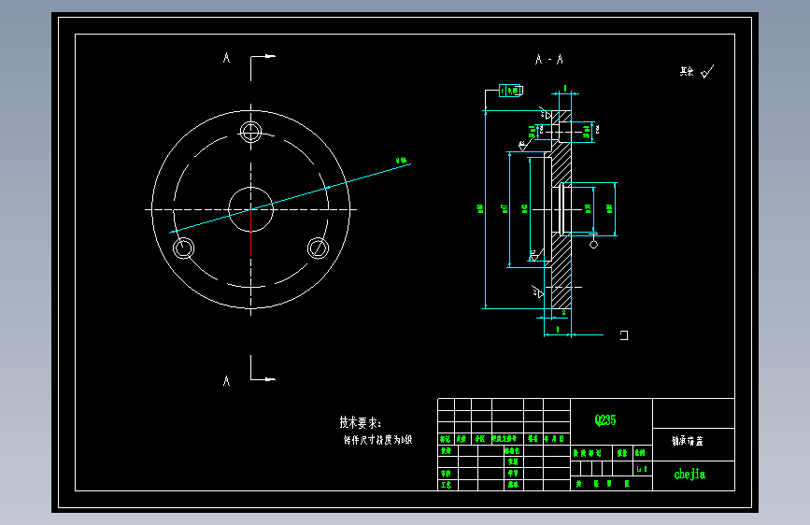Select the white part name above chejia
This screenshot has width=810, height=525.
[687, 441]
